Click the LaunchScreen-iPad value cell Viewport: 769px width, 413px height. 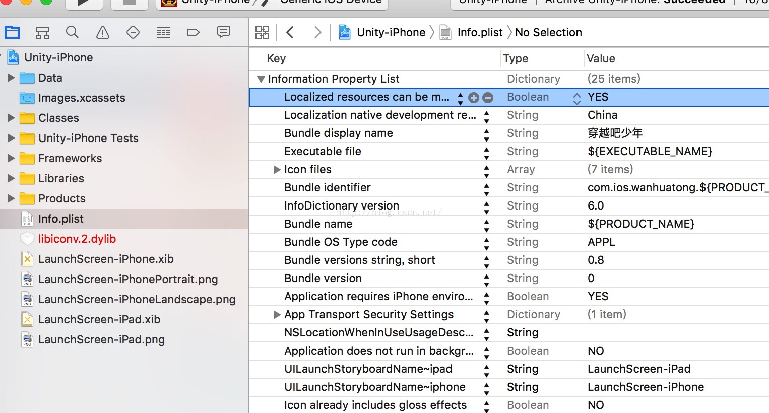pos(639,369)
